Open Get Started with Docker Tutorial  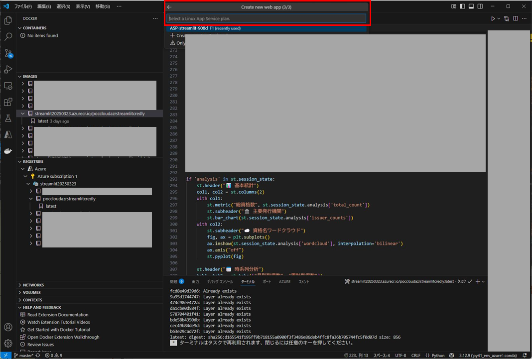tap(58, 330)
